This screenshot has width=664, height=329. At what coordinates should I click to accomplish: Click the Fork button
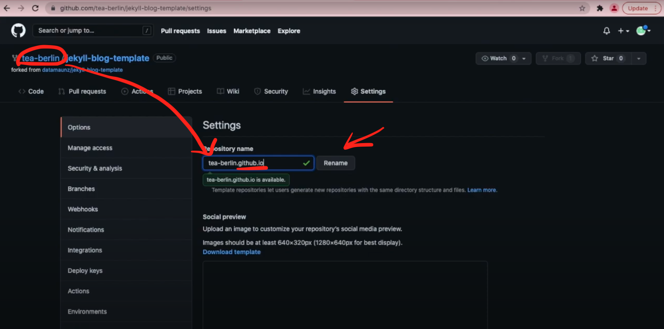pyautogui.click(x=558, y=58)
